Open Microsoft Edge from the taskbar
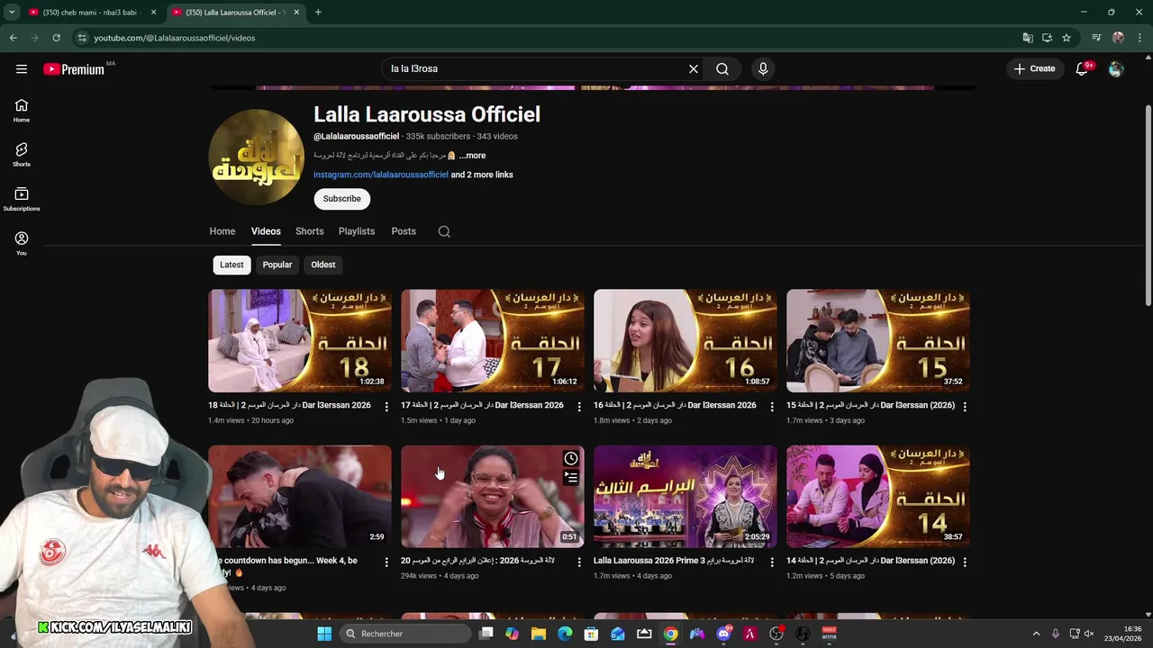Image resolution: width=1153 pixels, height=648 pixels. click(565, 634)
